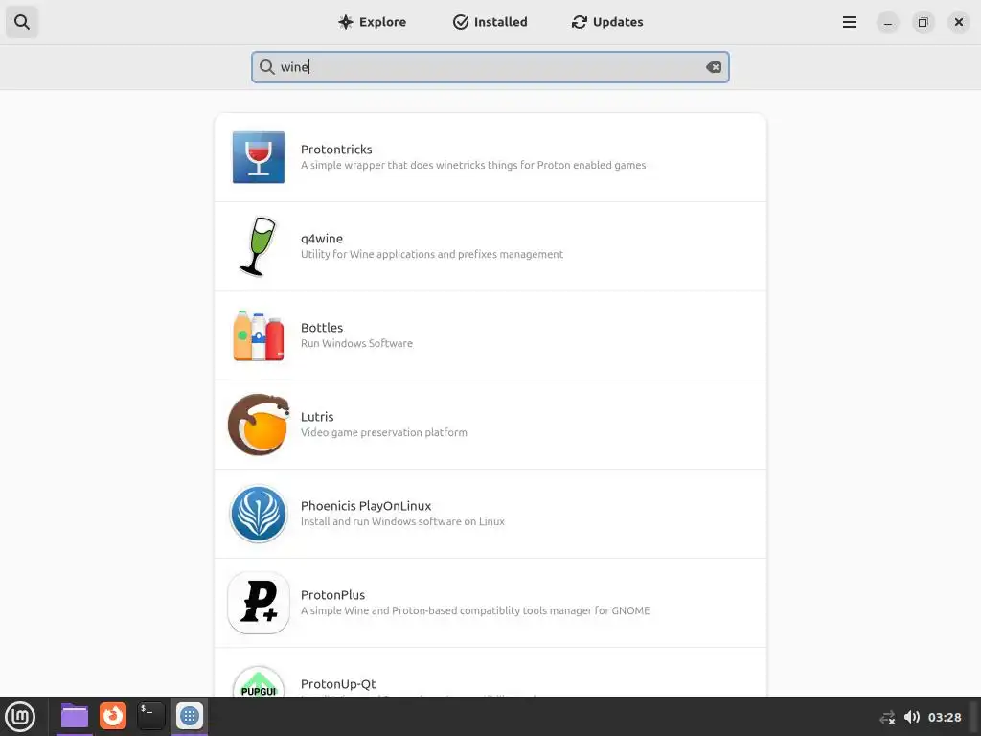Go to the Updates tab
The height and width of the screenshot is (736, 981).
606,22
